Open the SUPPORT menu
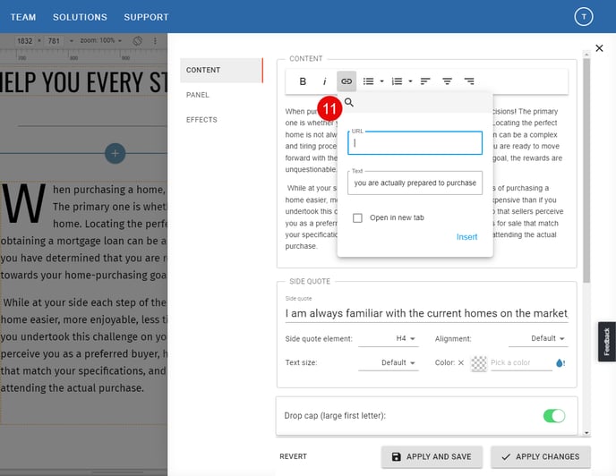This screenshot has width=616, height=476. pos(146,17)
